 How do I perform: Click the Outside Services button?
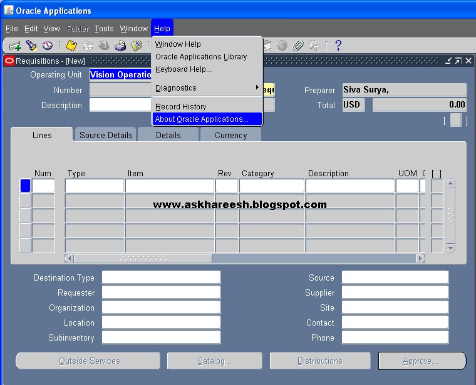(88, 361)
